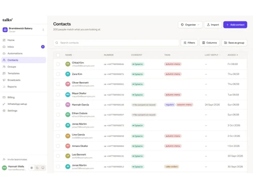Screen dimensions: 253x189
Task: Click Ethan Dubois's avatar
Action: (x=68, y=114)
